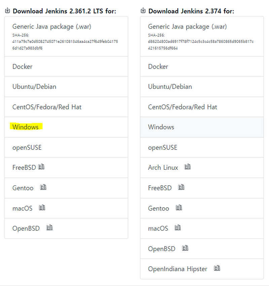Click the book icon beside macOS in LTS column
Viewport: 269px width, 286px height.
[x=42, y=208]
